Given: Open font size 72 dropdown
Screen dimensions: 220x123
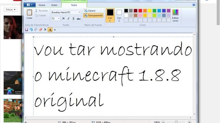Looking at the screenshot, I should 59,18.
